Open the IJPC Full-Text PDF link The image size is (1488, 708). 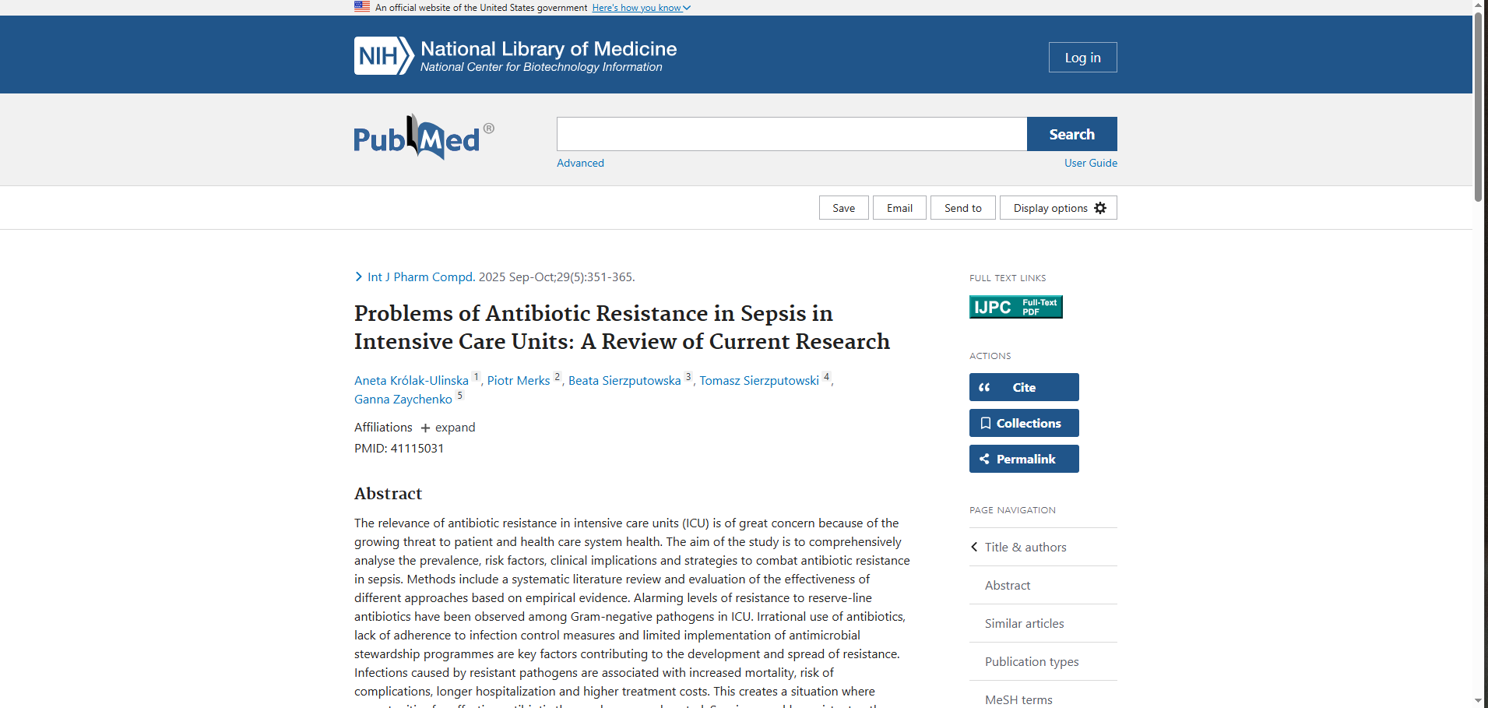click(1015, 307)
